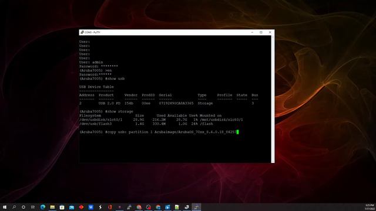This screenshot has height=211, width=376.
Task: Click the ProdID value '00ee'
Action: 146,103
